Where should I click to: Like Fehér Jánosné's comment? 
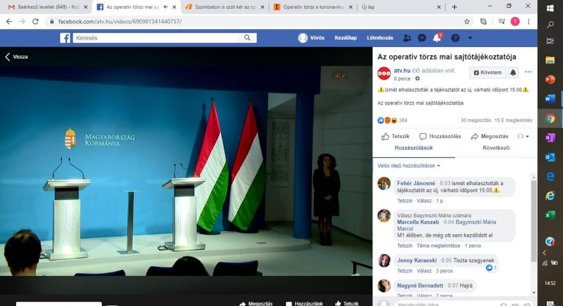point(405,201)
